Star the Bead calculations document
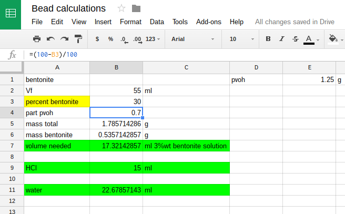The image size is (345, 214). coord(121,8)
